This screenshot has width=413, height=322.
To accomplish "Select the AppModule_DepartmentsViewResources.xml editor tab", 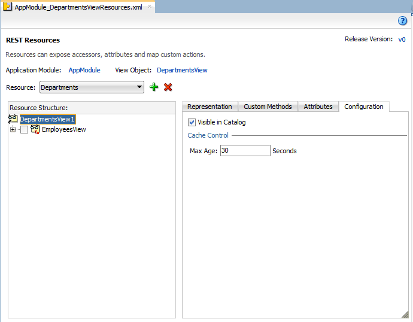I will [78, 7].
